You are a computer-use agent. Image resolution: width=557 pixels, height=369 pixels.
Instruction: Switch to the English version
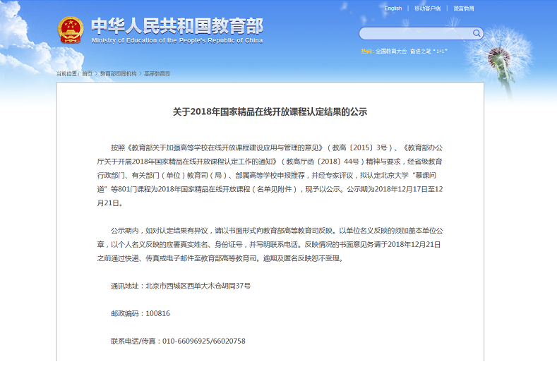tap(393, 8)
